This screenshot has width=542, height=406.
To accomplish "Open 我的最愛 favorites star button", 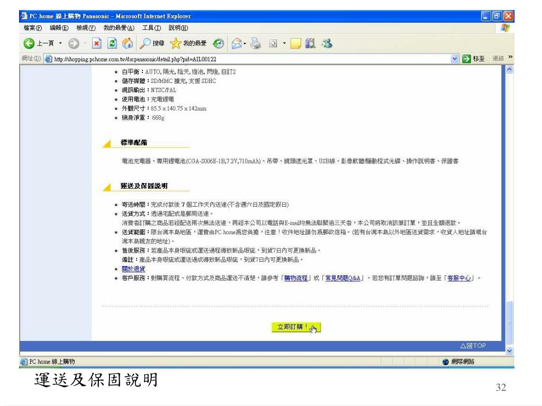I will tap(188, 43).
